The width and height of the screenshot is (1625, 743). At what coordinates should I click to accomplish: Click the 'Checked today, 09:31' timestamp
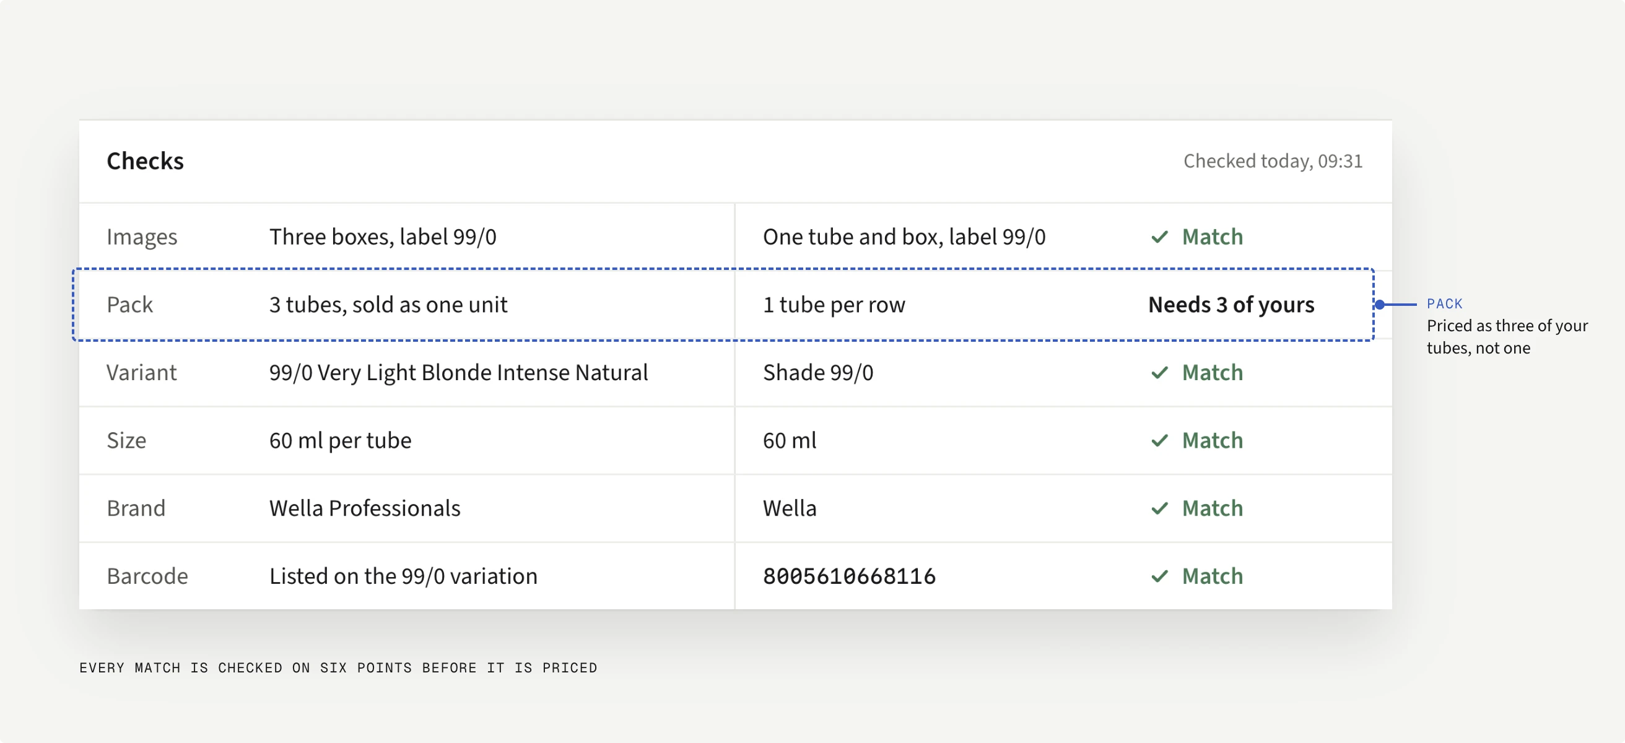coord(1273,161)
